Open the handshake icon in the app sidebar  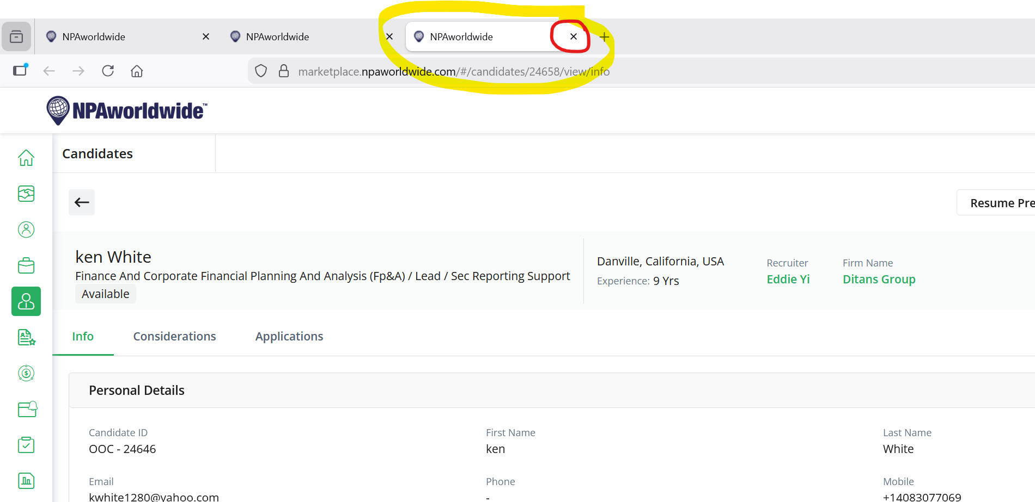click(26, 194)
